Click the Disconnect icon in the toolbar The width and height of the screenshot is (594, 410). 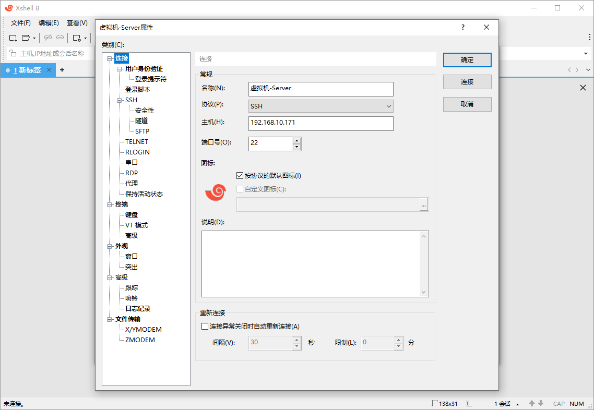point(48,38)
